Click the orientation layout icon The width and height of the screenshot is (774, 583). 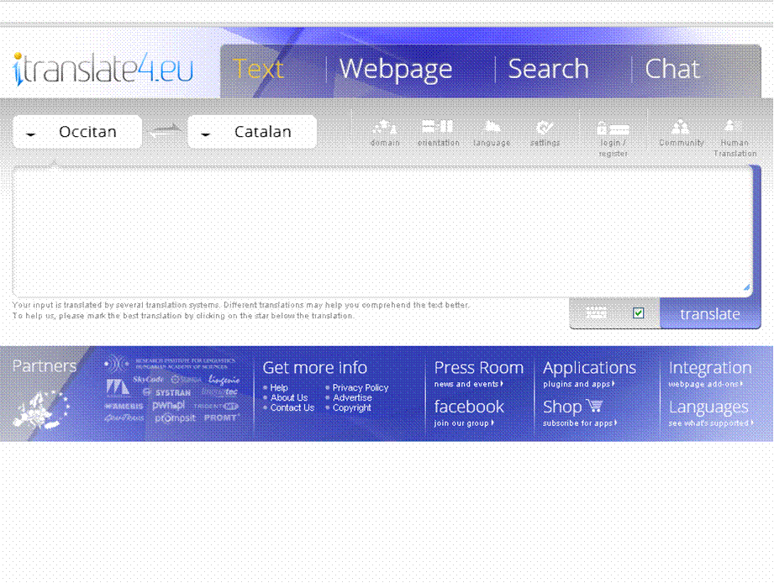438,127
